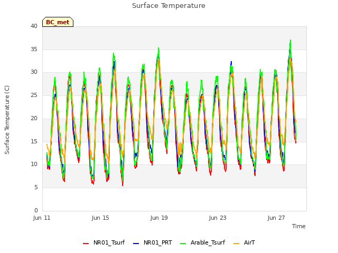The image size is (338, 253).
Task: Click the 40 y-axis tick label
Action: [x=34, y=26]
